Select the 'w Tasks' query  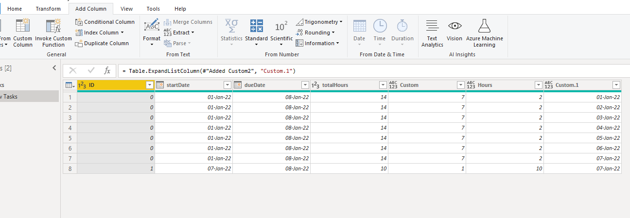[x=29, y=96]
